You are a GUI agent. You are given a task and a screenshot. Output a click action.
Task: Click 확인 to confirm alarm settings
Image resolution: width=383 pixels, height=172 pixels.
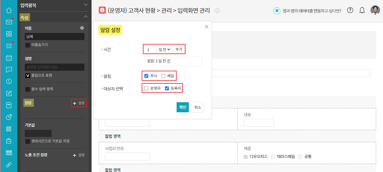point(183,107)
